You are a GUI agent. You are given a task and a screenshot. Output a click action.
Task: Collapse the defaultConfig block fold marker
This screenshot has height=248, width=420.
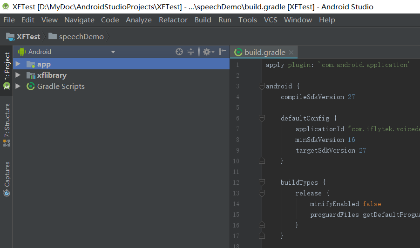pyautogui.click(x=262, y=118)
